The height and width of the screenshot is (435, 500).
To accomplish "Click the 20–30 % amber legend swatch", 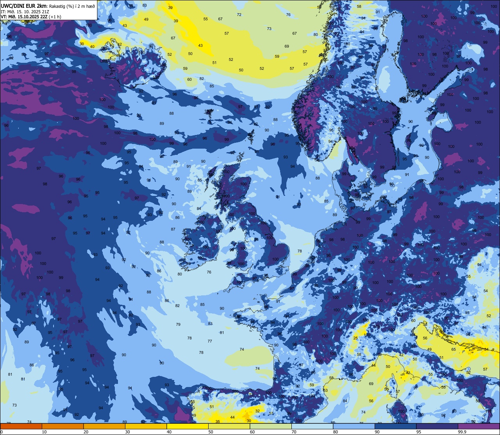I will click(104, 426).
